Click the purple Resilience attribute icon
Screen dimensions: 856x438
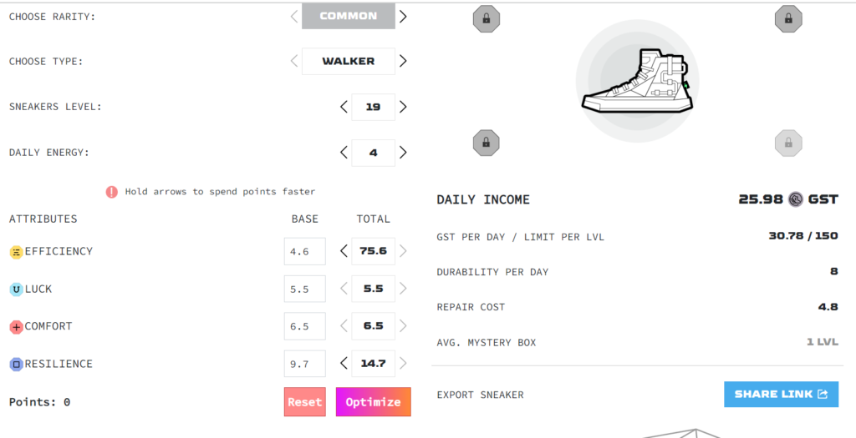(17, 364)
